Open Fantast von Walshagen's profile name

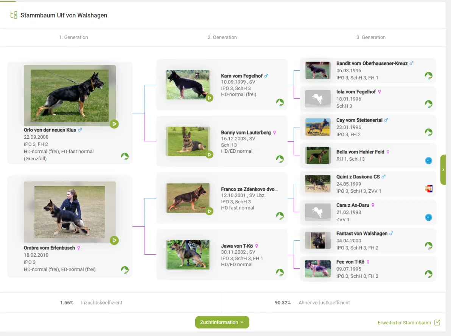point(362,234)
